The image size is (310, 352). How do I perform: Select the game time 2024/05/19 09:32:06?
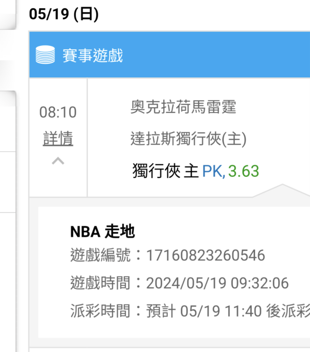(217, 283)
